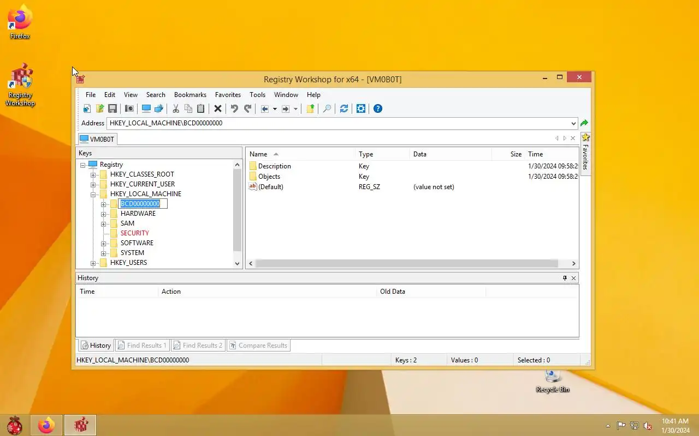Sort values by Type column header
The image size is (699, 436).
(x=382, y=154)
